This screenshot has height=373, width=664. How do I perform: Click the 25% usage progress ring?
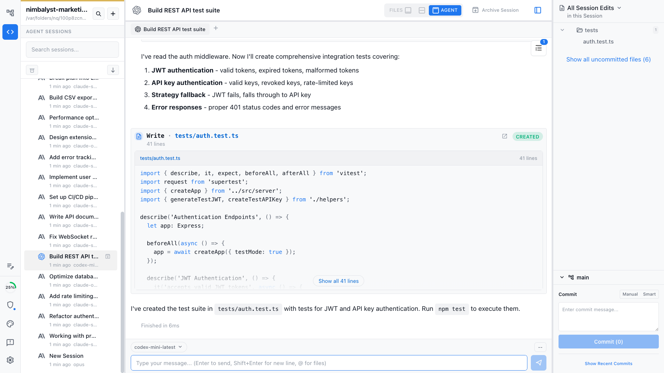click(x=10, y=287)
